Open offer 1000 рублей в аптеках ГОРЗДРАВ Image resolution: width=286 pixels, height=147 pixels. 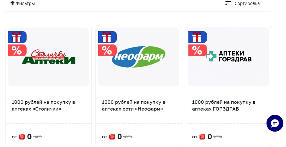coord(224,106)
